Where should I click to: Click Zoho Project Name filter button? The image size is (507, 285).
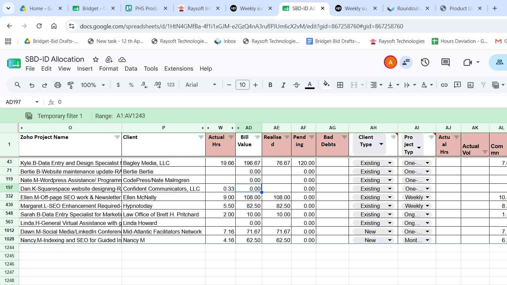click(x=117, y=137)
